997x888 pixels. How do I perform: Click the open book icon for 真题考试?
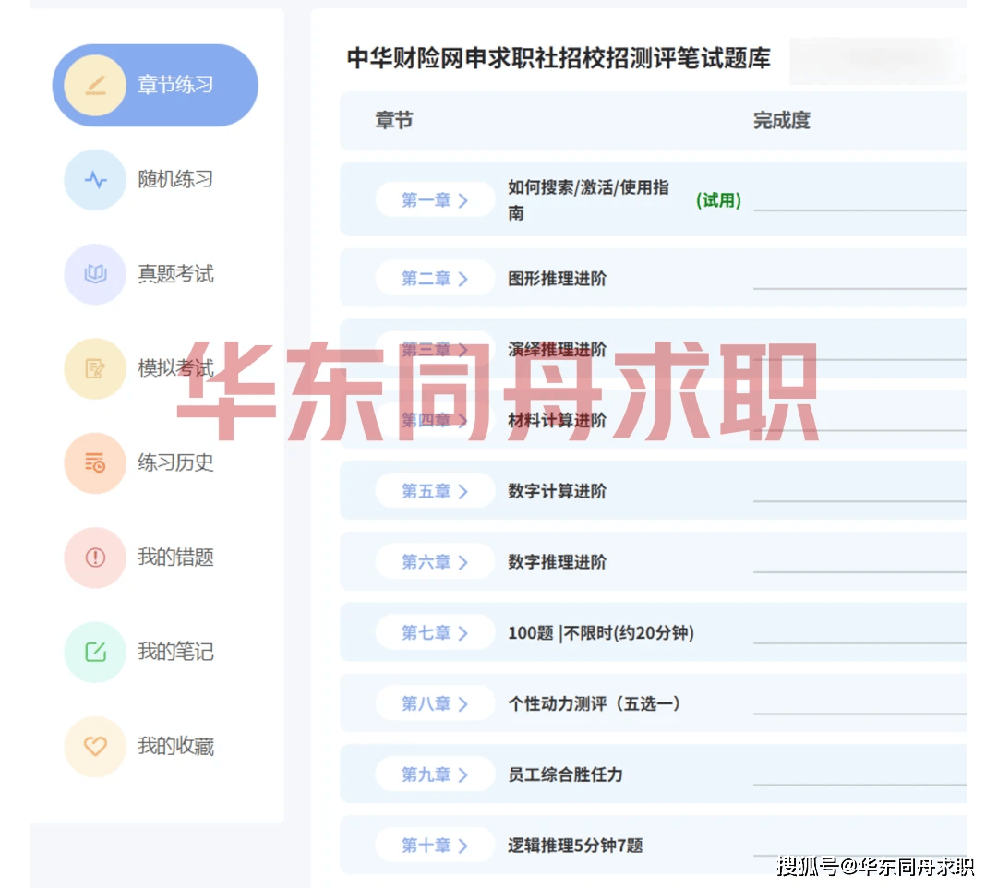tap(95, 274)
